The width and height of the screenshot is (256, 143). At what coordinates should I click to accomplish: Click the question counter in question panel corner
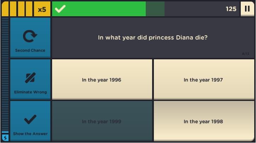[246, 54]
